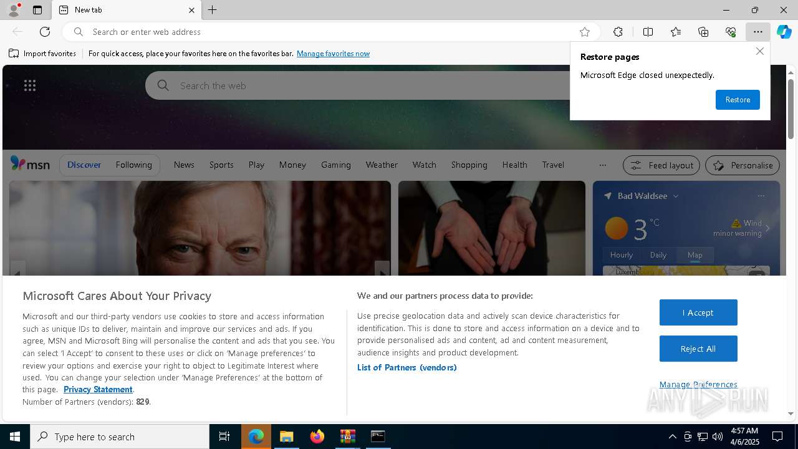Open a new tab with plus button

coord(213,10)
